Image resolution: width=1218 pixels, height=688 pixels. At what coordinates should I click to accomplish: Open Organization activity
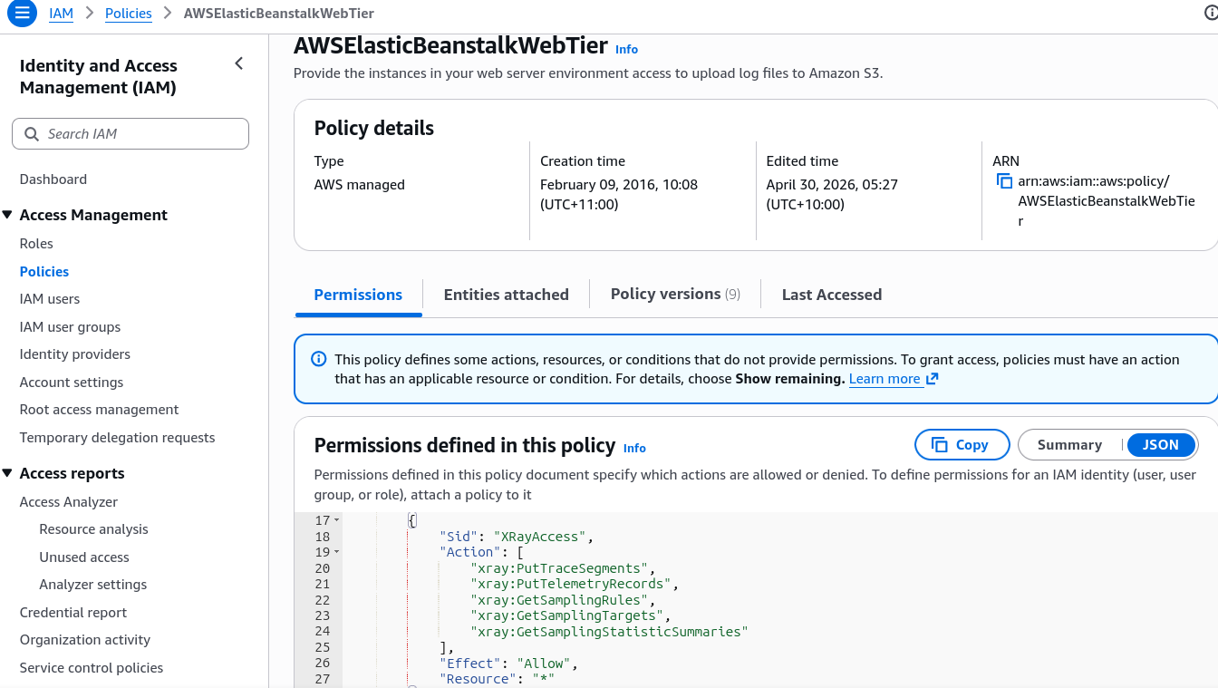(x=85, y=640)
